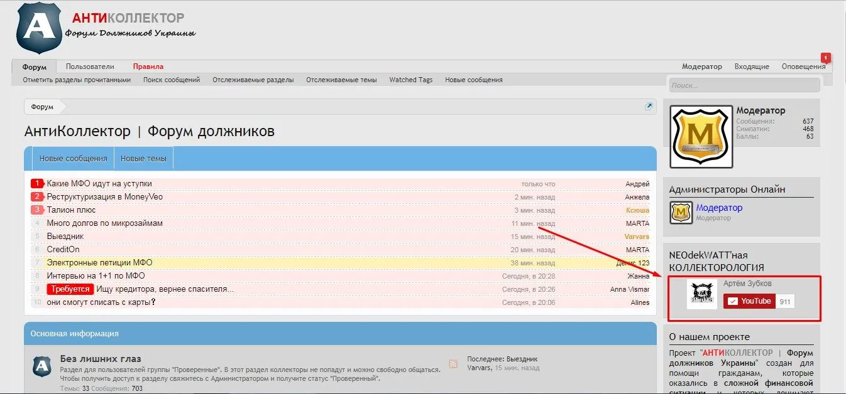Click Отметить разделы прочитанными
846x394 pixels.
pos(77,80)
